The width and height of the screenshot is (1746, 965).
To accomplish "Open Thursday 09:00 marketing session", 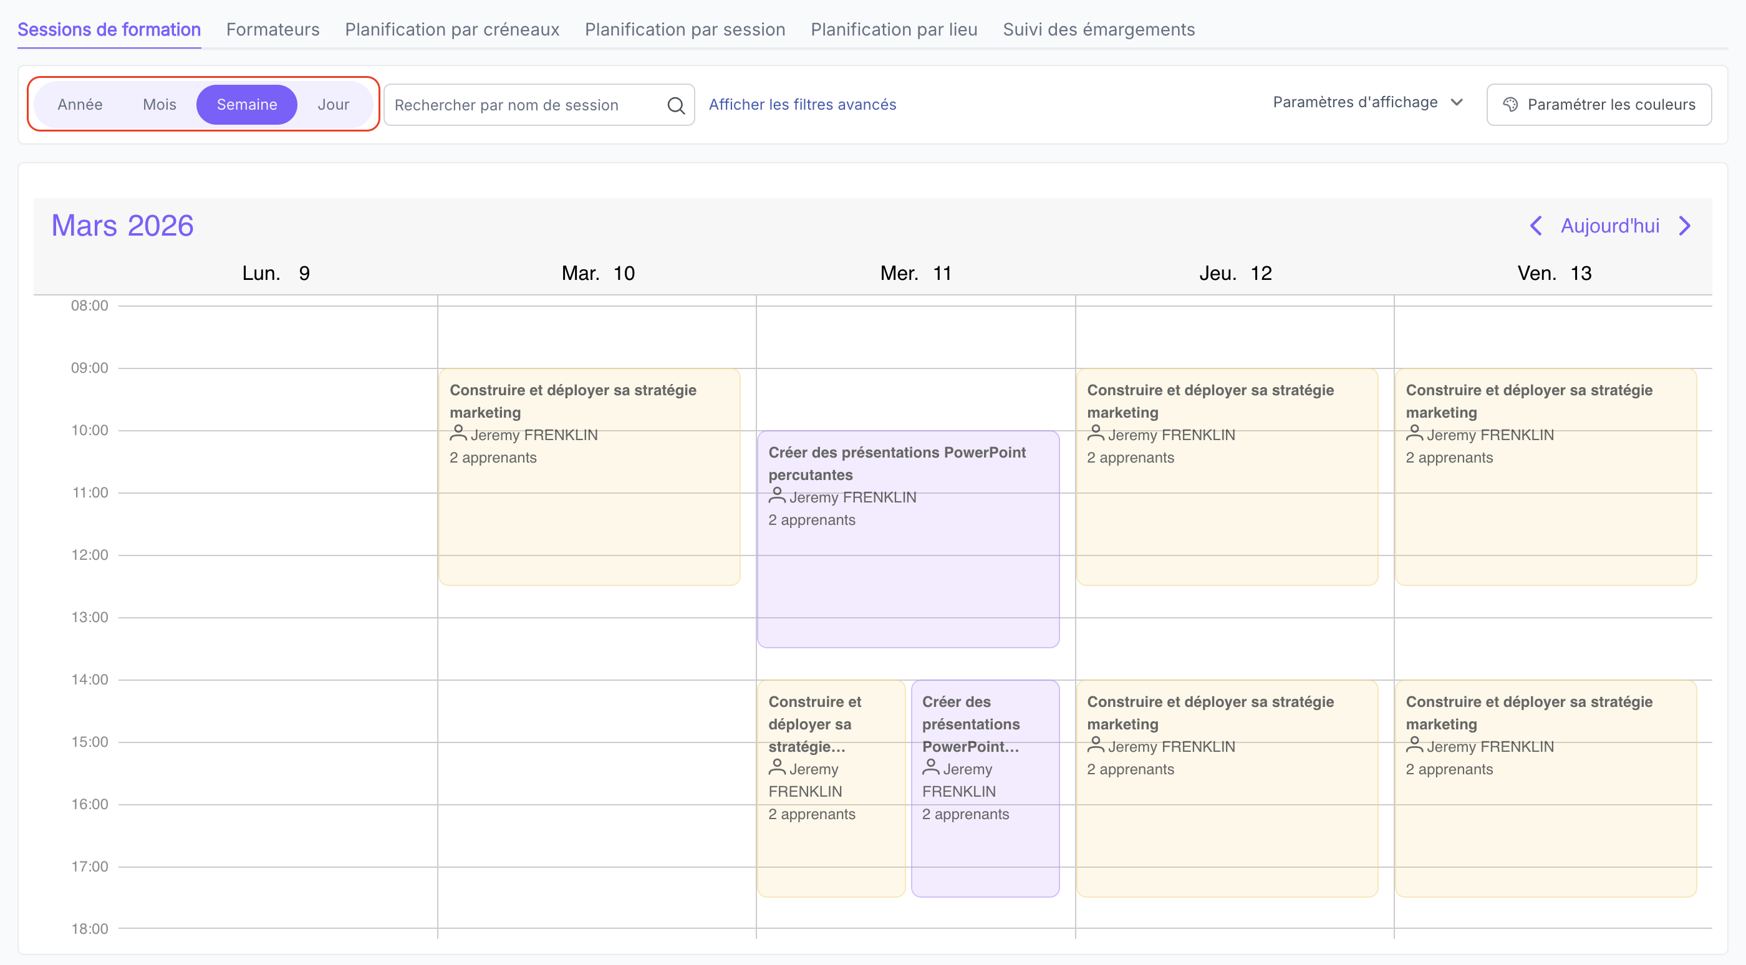I will (1227, 476).
